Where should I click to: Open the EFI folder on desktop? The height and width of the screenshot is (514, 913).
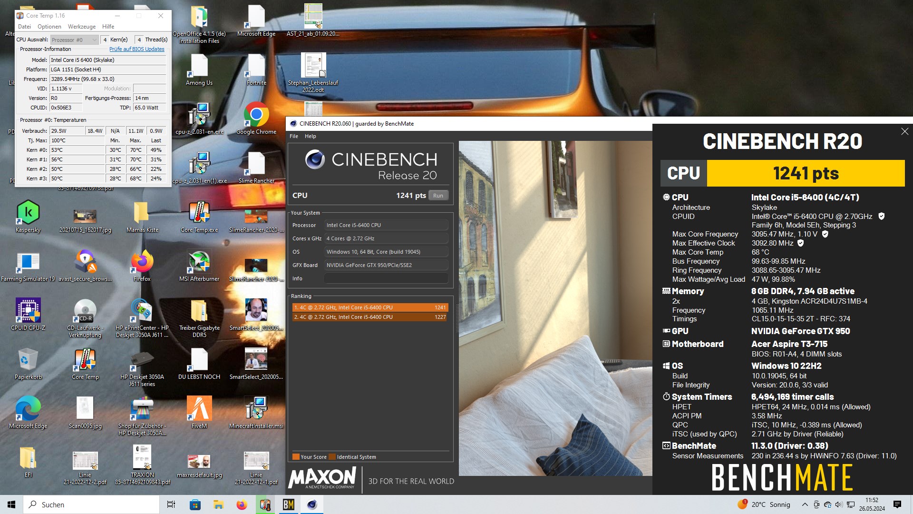[28, 462]
